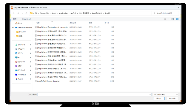The width and height of the screenshot is (191, 107).
Task: Open 一時保存用 quick access item
Action: (x=21, y=75)
